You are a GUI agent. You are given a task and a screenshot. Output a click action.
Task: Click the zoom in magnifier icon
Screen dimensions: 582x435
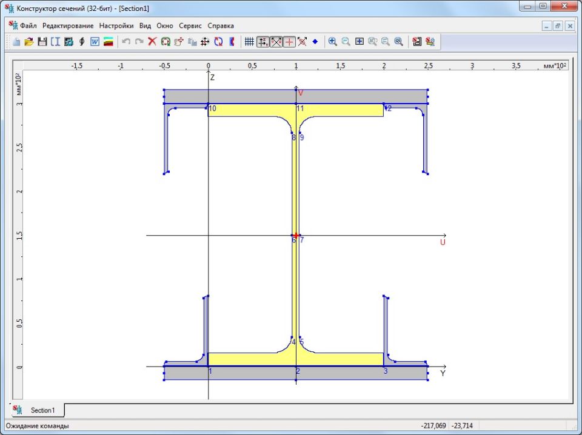point(332,42)
